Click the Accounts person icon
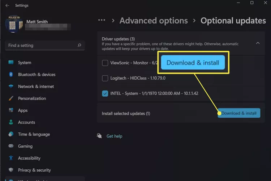This screenshot has width=271, height=181. pos(11,122)
